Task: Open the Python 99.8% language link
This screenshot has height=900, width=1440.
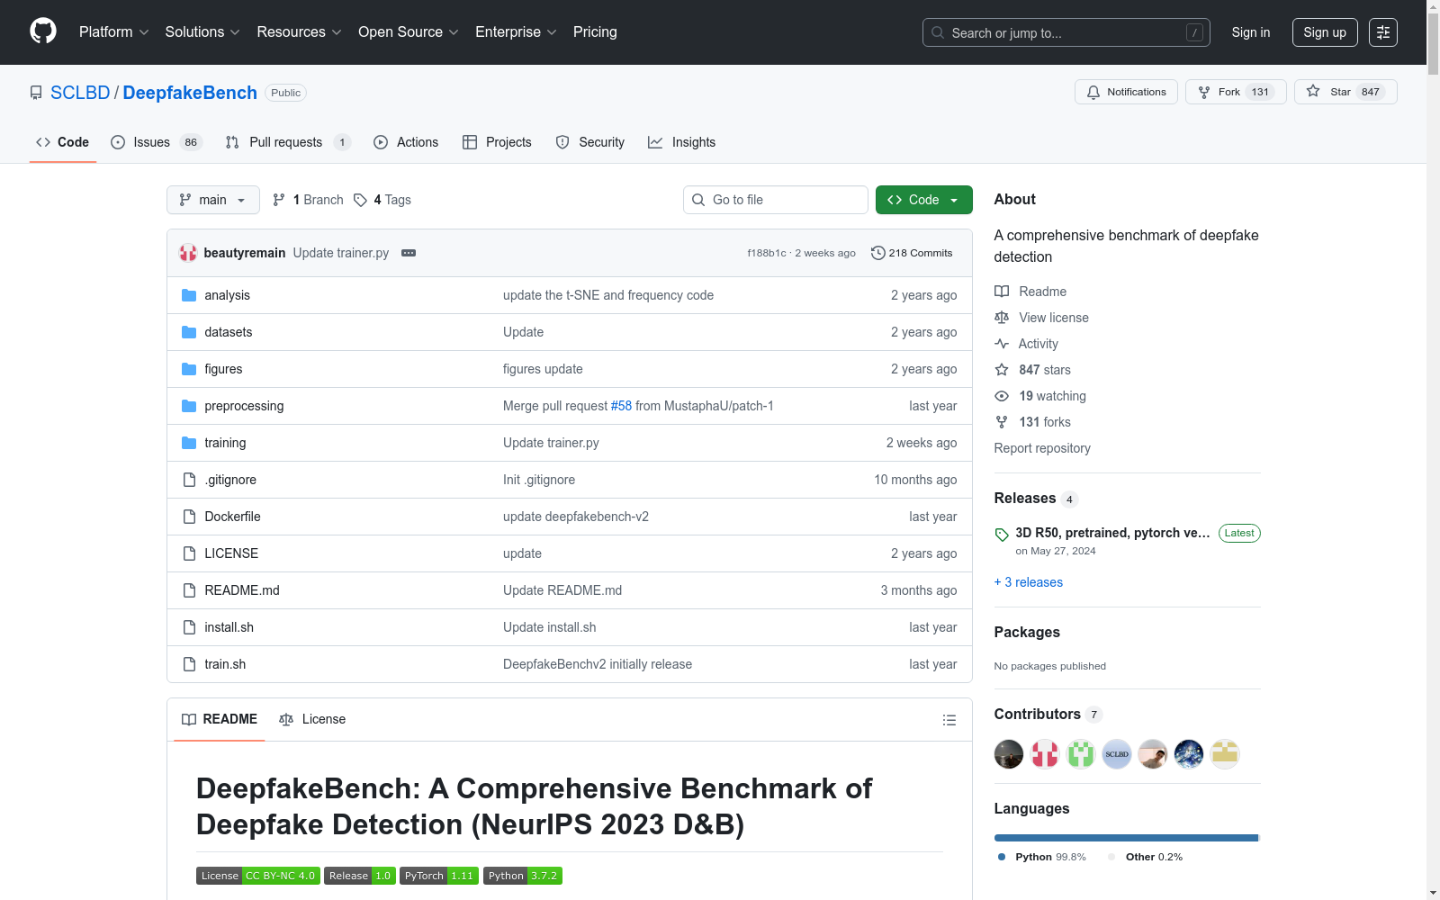Action: click(x=1042, y=857)
